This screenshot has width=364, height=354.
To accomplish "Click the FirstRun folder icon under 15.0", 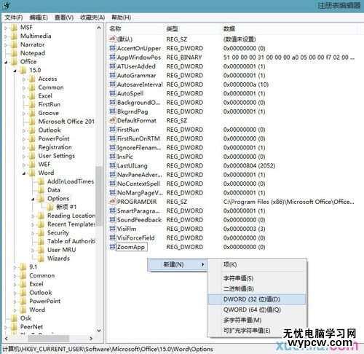I will (32, 104).
